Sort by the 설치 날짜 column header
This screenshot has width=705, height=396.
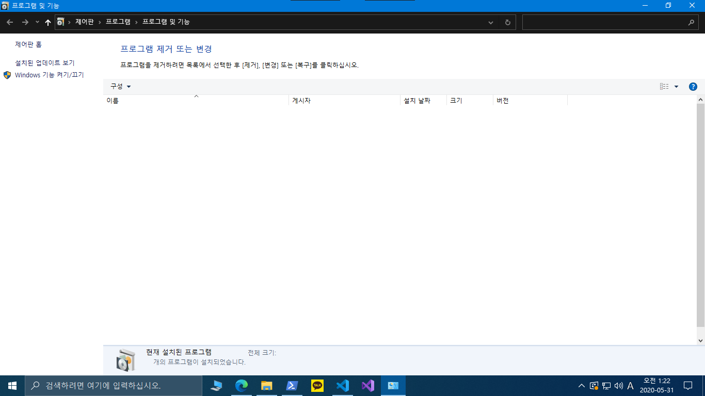tap(423, 101)
